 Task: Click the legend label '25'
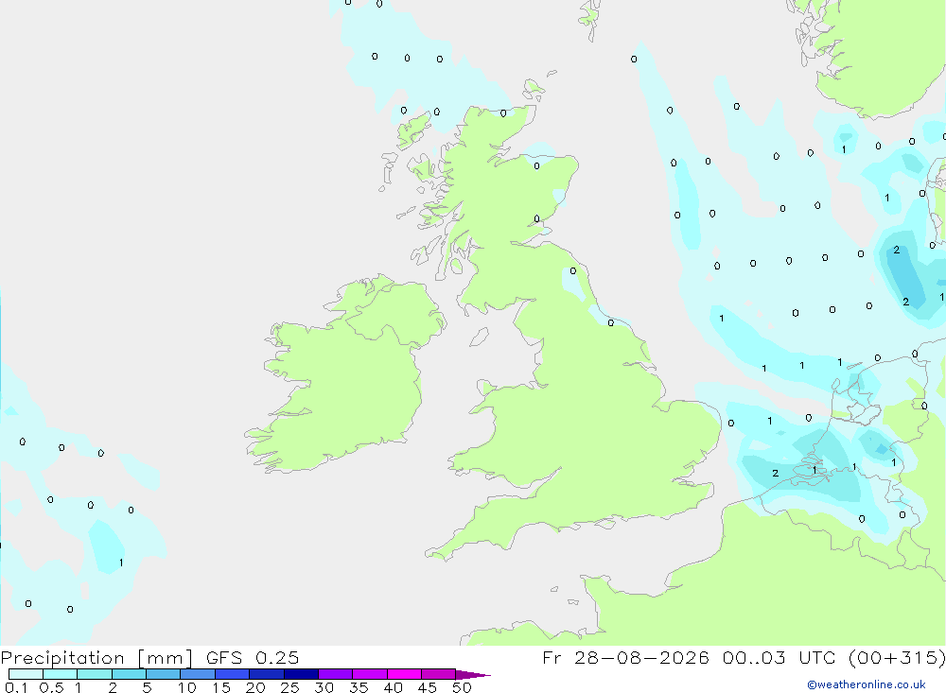pos(290,687)
